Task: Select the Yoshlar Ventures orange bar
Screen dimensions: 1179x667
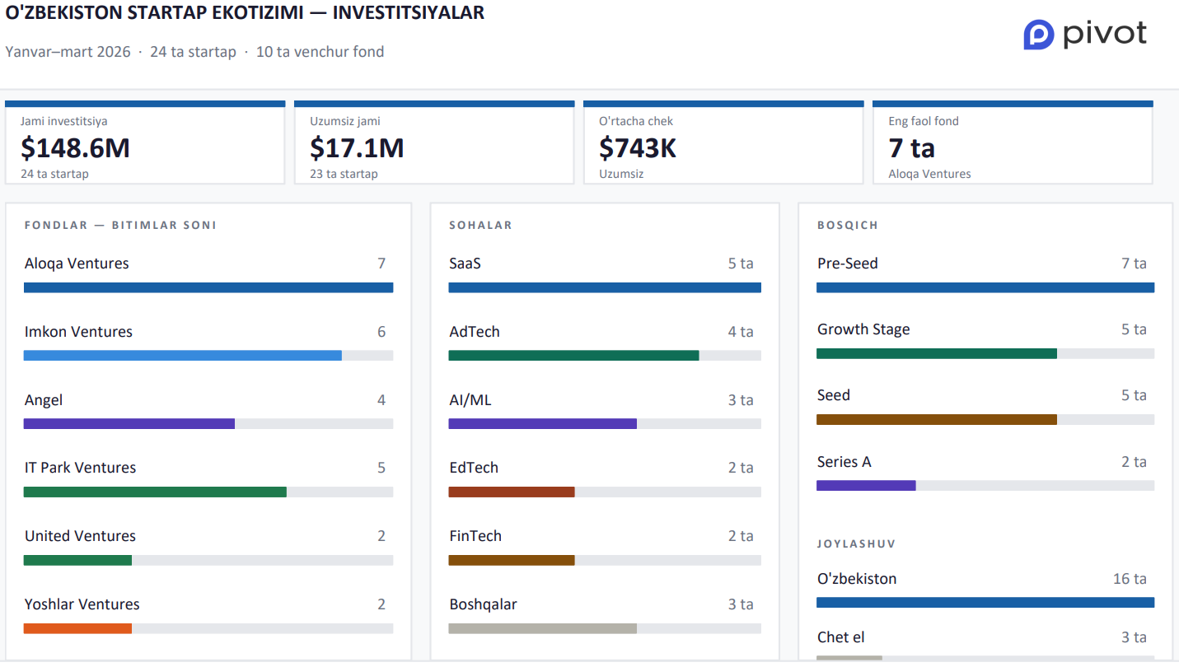Action: (77, 629)
